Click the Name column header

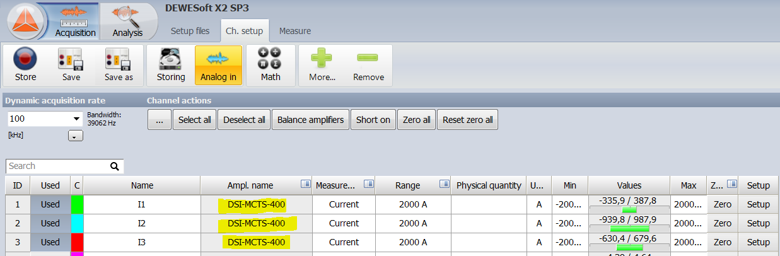click(142, 185)
